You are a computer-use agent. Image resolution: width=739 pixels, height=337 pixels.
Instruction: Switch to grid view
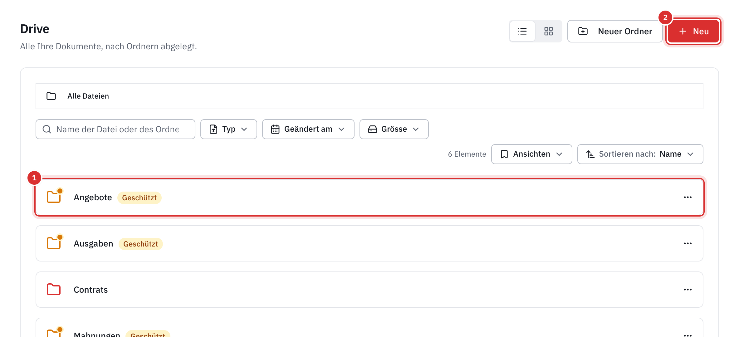tap(548, 31)
